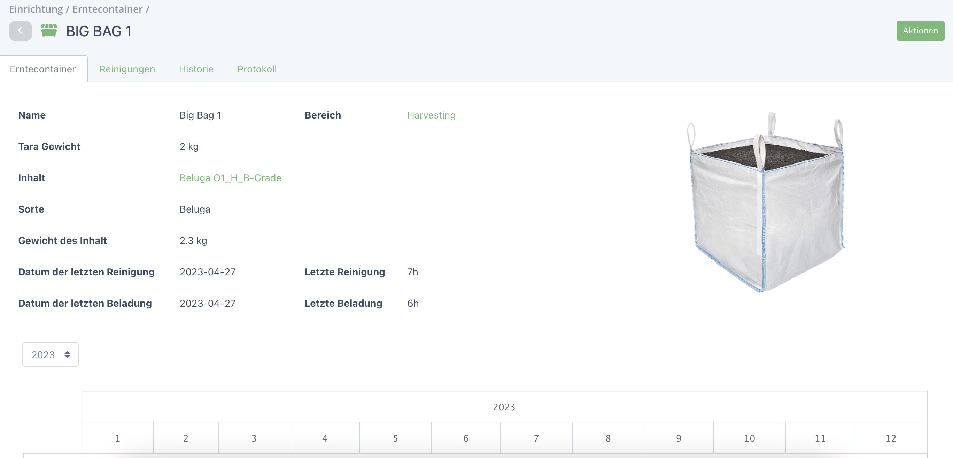
Task: Select month 6 in timeline header
Action: tap(466, 438)
